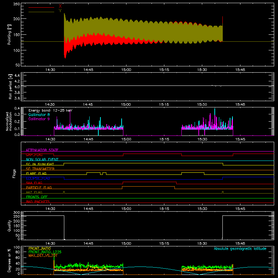
Task: Click the 4.4 tick on Roll period axis
Action: pos(17,75)
